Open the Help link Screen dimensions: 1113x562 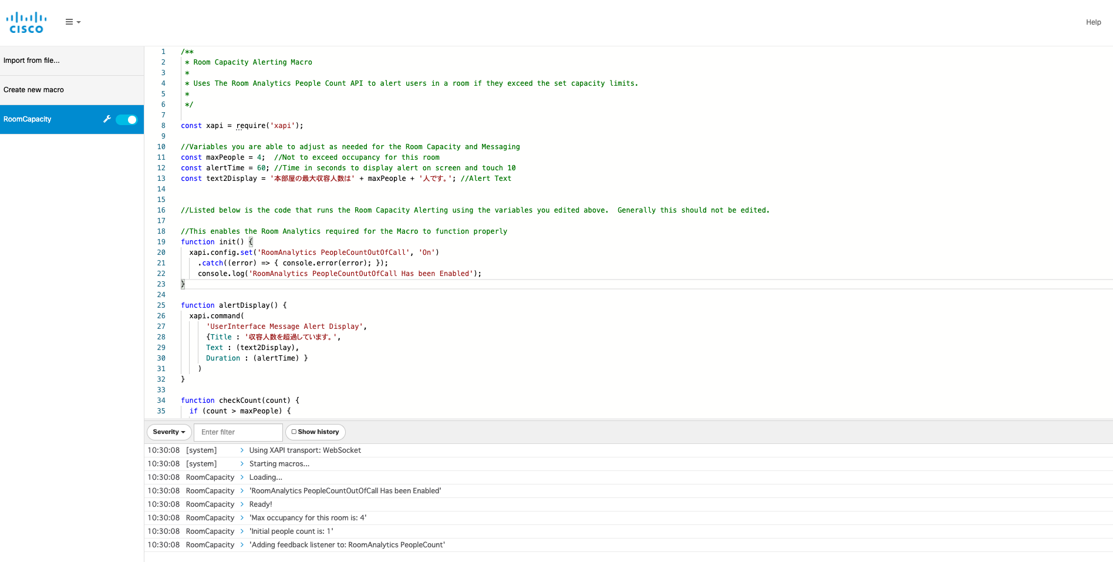[1093, 22]
